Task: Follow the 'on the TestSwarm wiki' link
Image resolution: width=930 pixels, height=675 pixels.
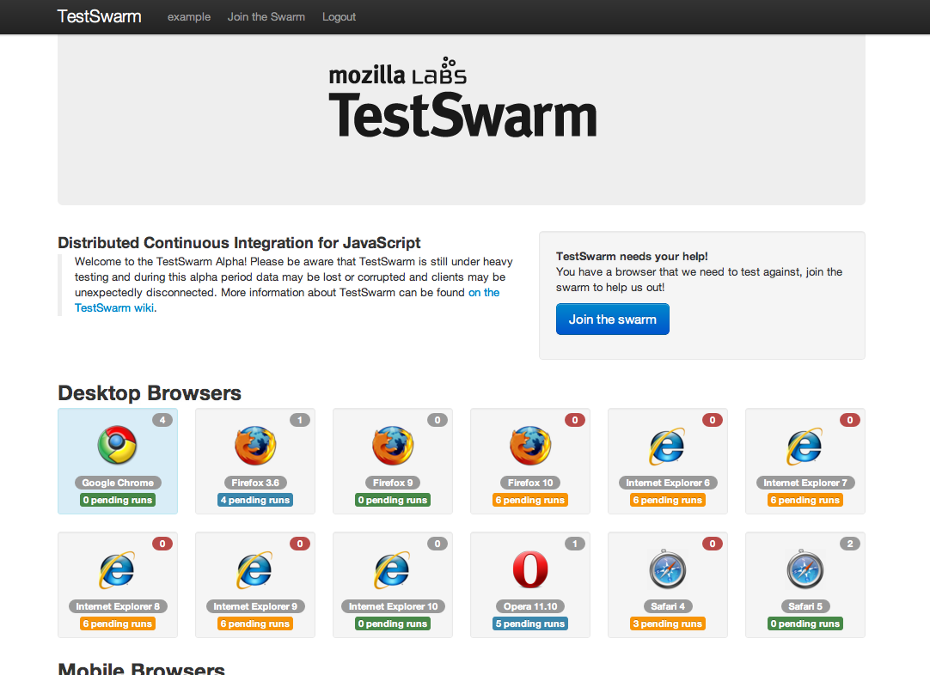Action: (x=484, y=292)
